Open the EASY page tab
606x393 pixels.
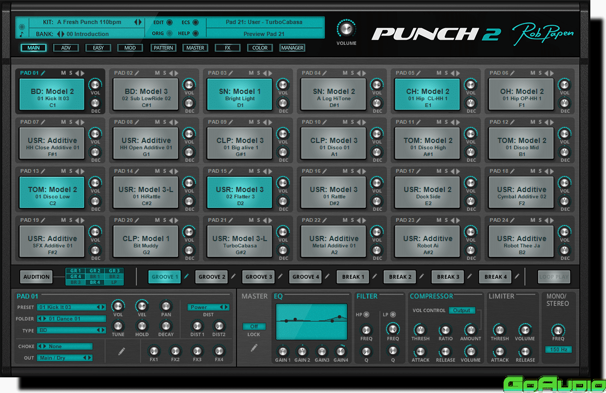tap(98, 47)
